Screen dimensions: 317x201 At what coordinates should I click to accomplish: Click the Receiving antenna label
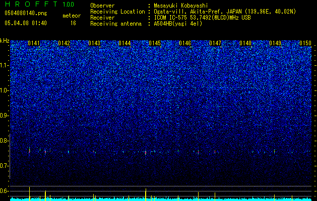[x=116, y=24]
